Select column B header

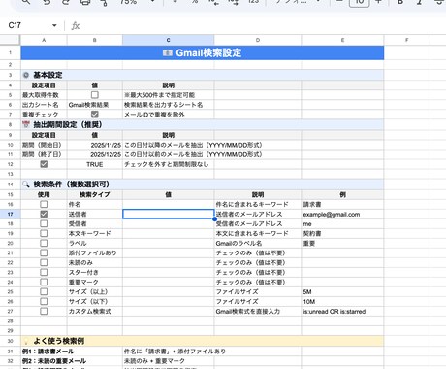95,40
